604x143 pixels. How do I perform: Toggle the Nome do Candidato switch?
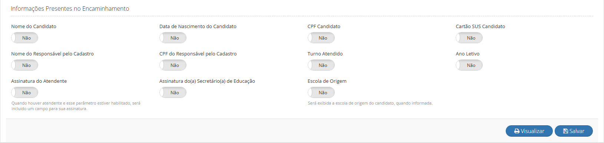[24, 38]
